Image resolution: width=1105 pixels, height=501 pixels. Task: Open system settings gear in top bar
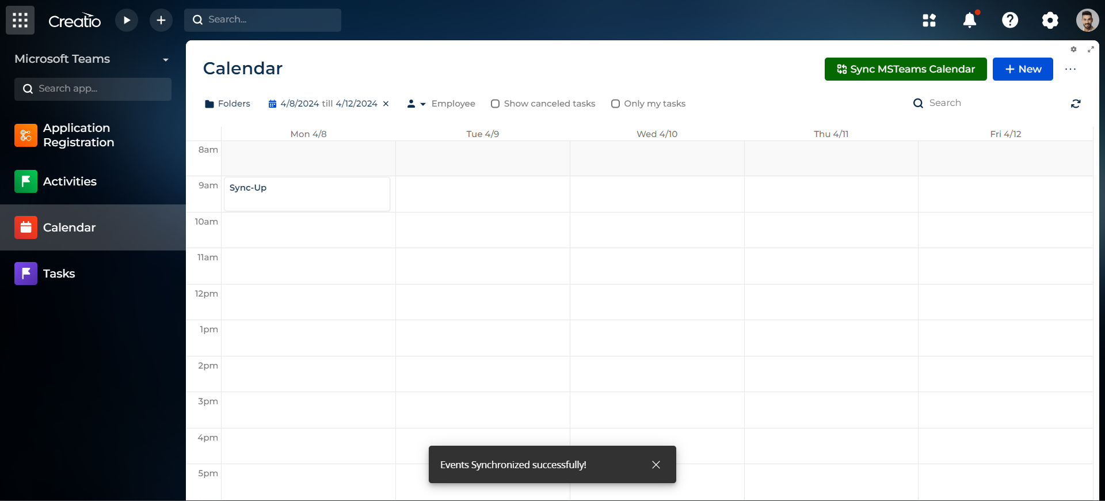point(1050,20)
